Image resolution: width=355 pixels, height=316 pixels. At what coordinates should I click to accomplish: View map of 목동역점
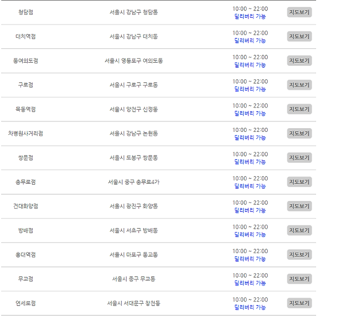pos(299,109)
